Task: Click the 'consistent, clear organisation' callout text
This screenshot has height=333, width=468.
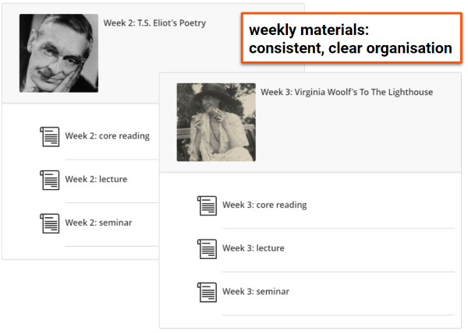Action: tap(350, 48)
